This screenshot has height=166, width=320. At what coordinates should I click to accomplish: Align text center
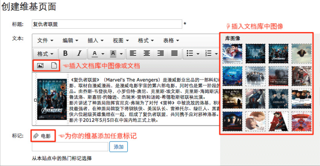[x=147, y=54]
